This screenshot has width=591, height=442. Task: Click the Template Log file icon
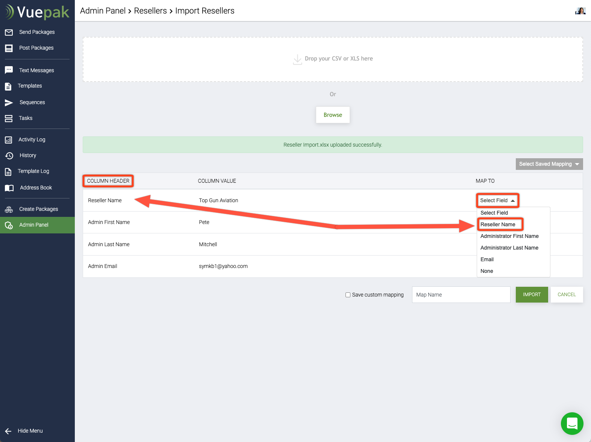pos(8,172)
